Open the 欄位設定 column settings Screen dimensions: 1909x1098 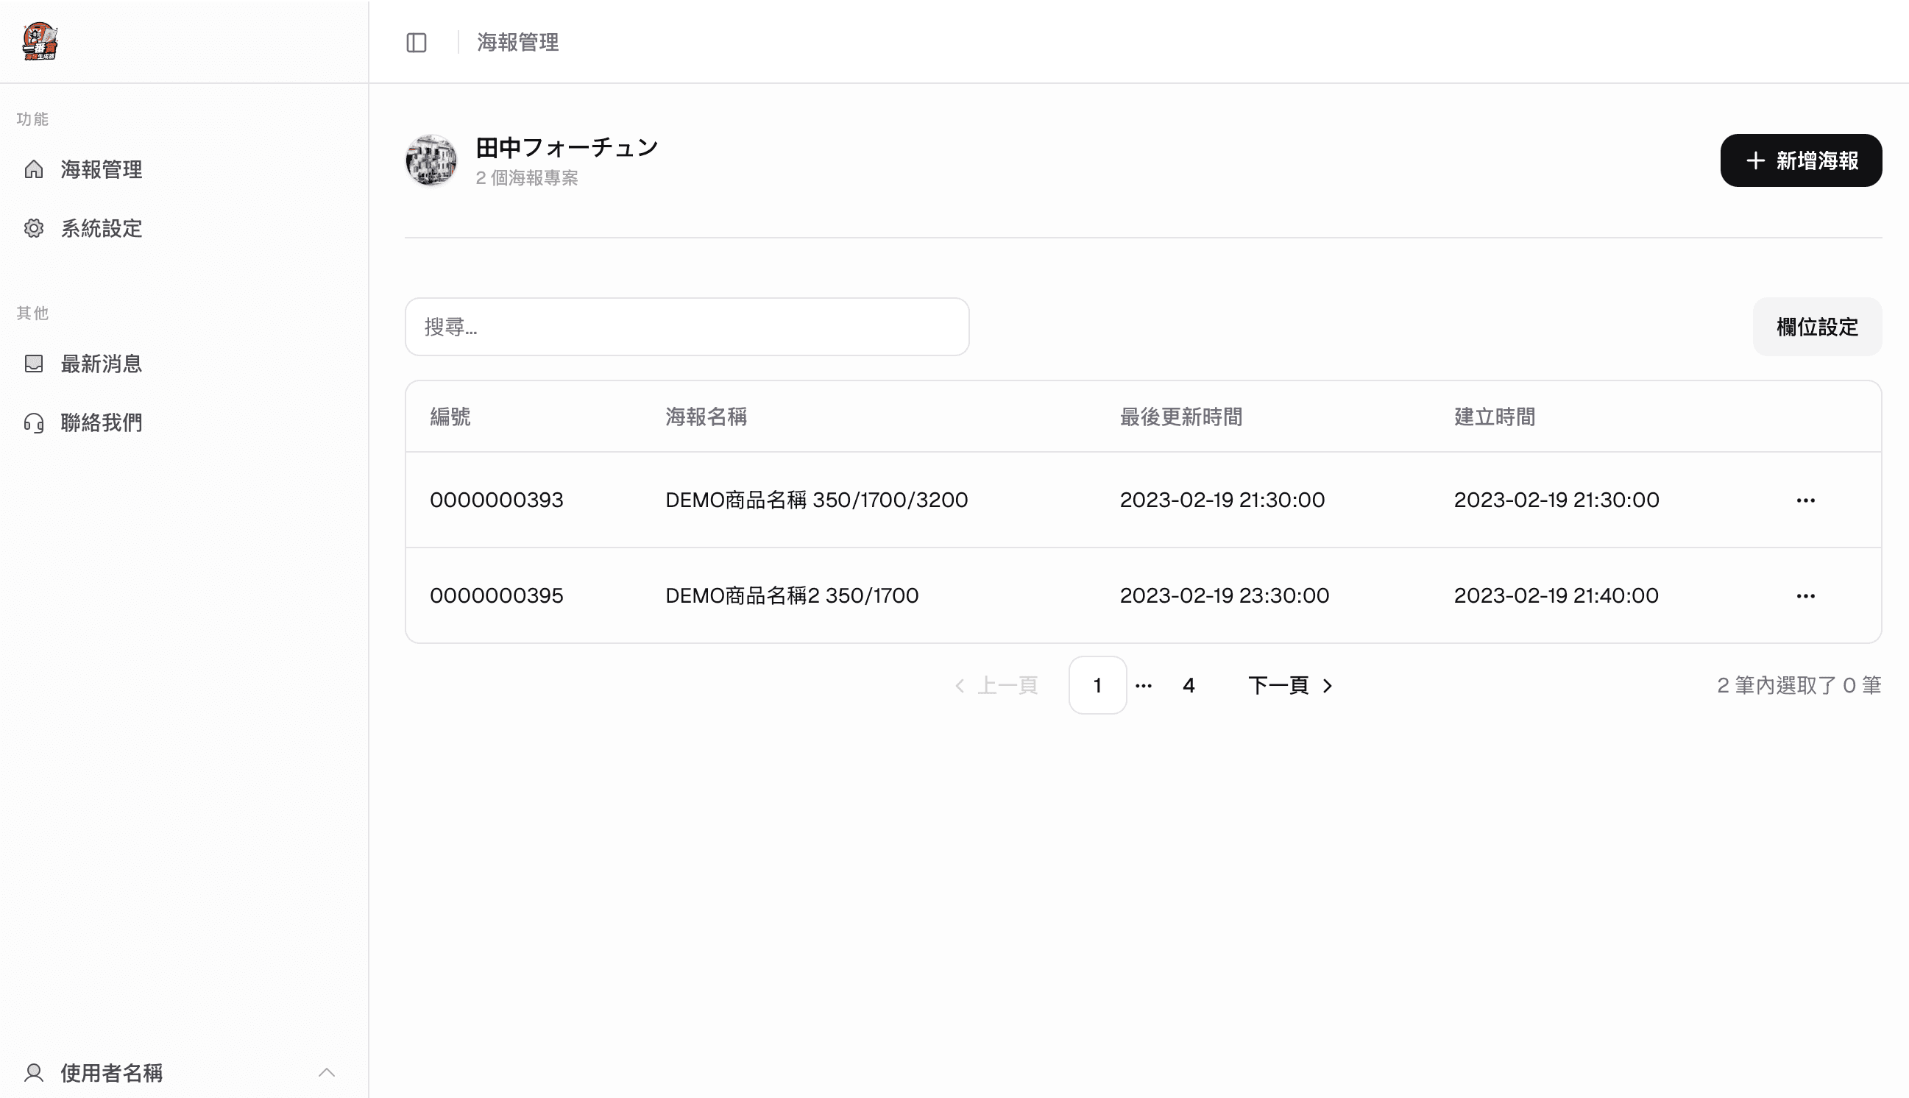pos(1817,327)
